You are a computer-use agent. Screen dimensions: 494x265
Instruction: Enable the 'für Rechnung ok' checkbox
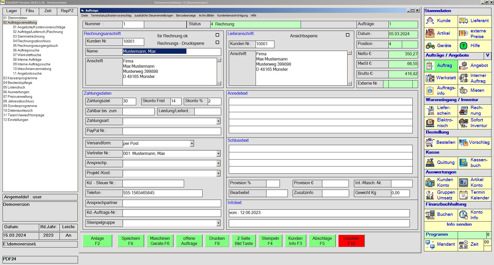point(217,35)
